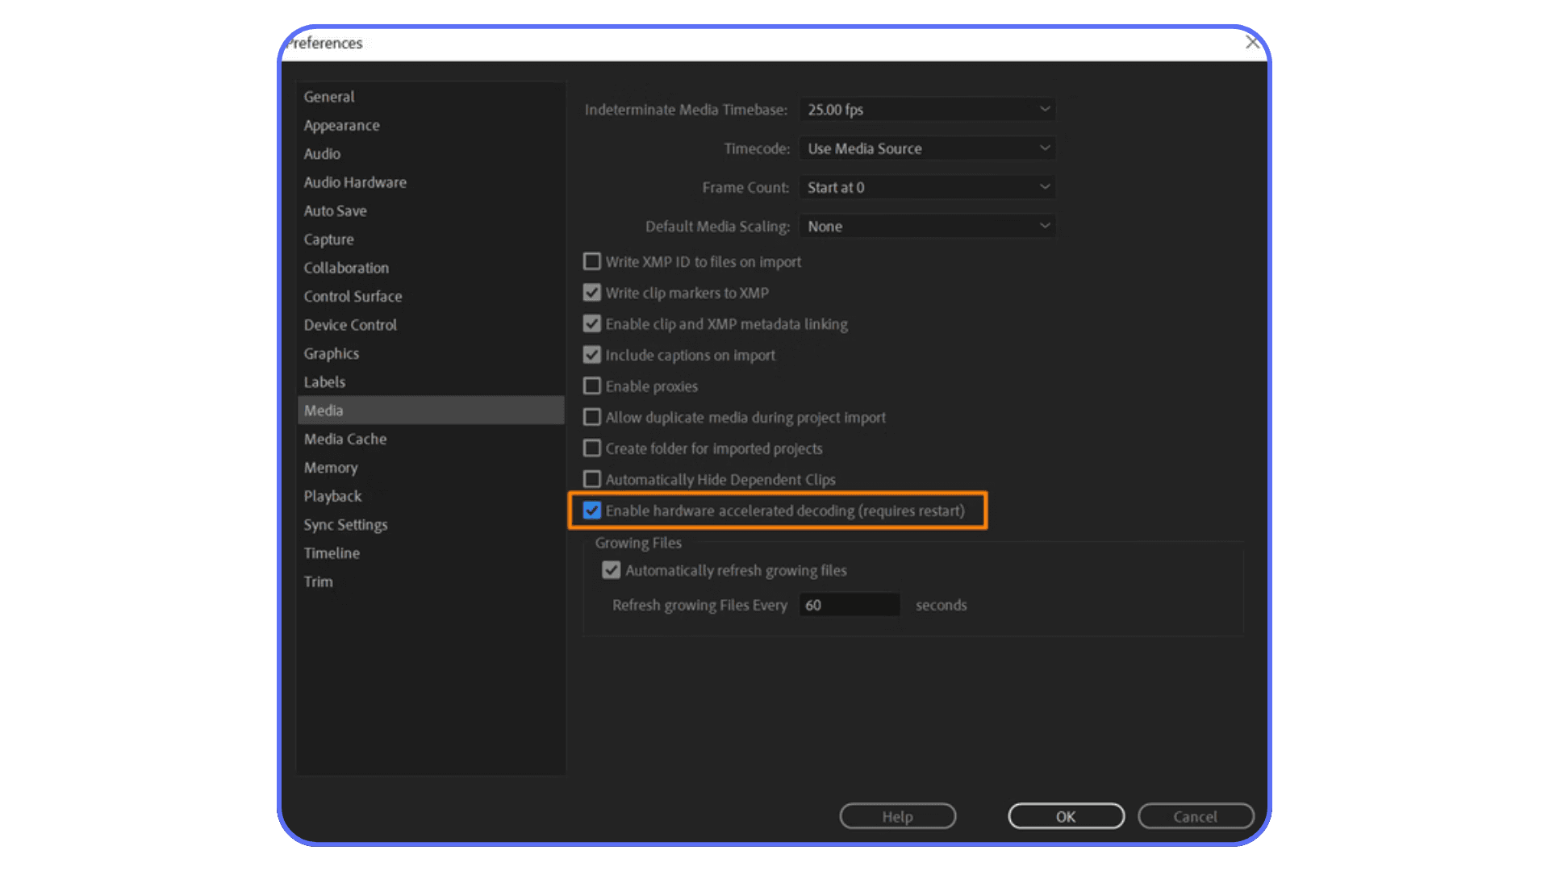The height and width of the screenshot is (871, 1549).
Task: Enable Write XMP ID to files on import
Action: coord(592,261)
